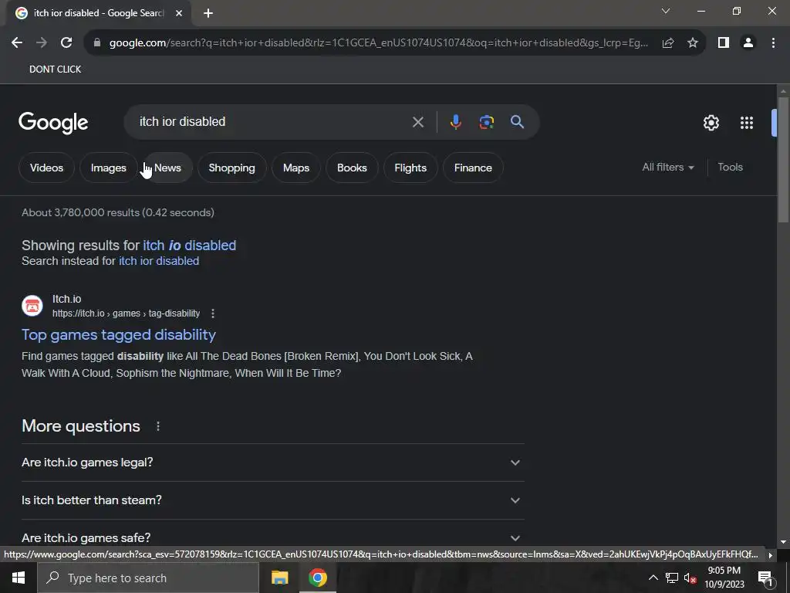Click the status bar scroll right arrow

coord(771,555)
